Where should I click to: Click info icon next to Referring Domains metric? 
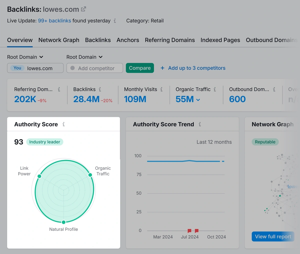click(x=59, y=89)
